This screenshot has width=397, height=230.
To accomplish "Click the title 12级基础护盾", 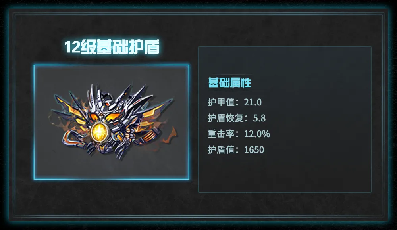I will 112,47.
